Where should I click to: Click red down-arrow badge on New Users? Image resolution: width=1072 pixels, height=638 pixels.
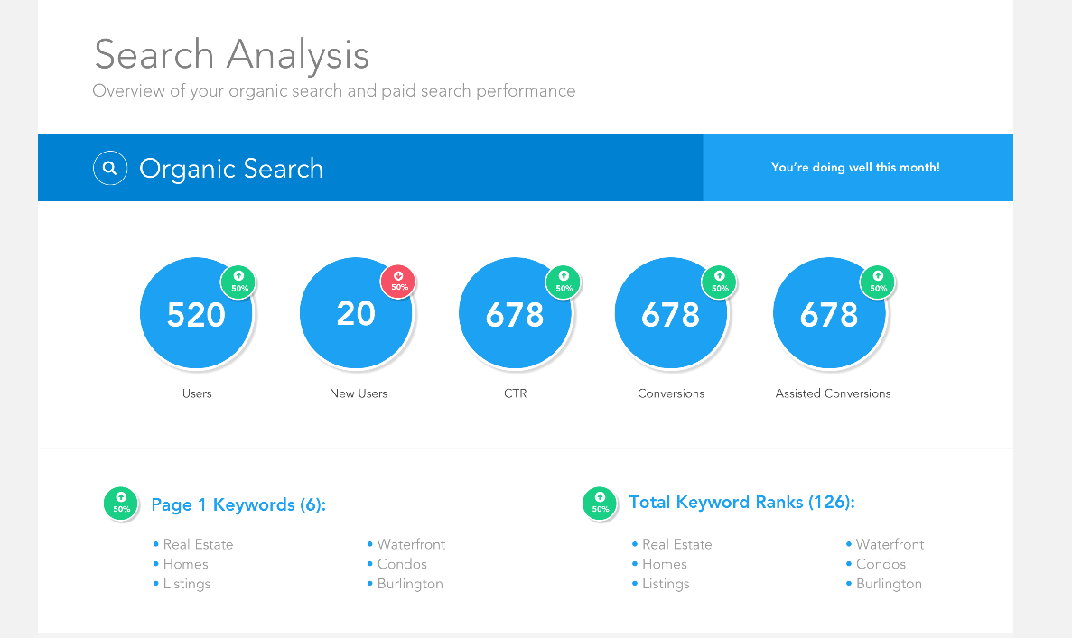tap(398, 282)
